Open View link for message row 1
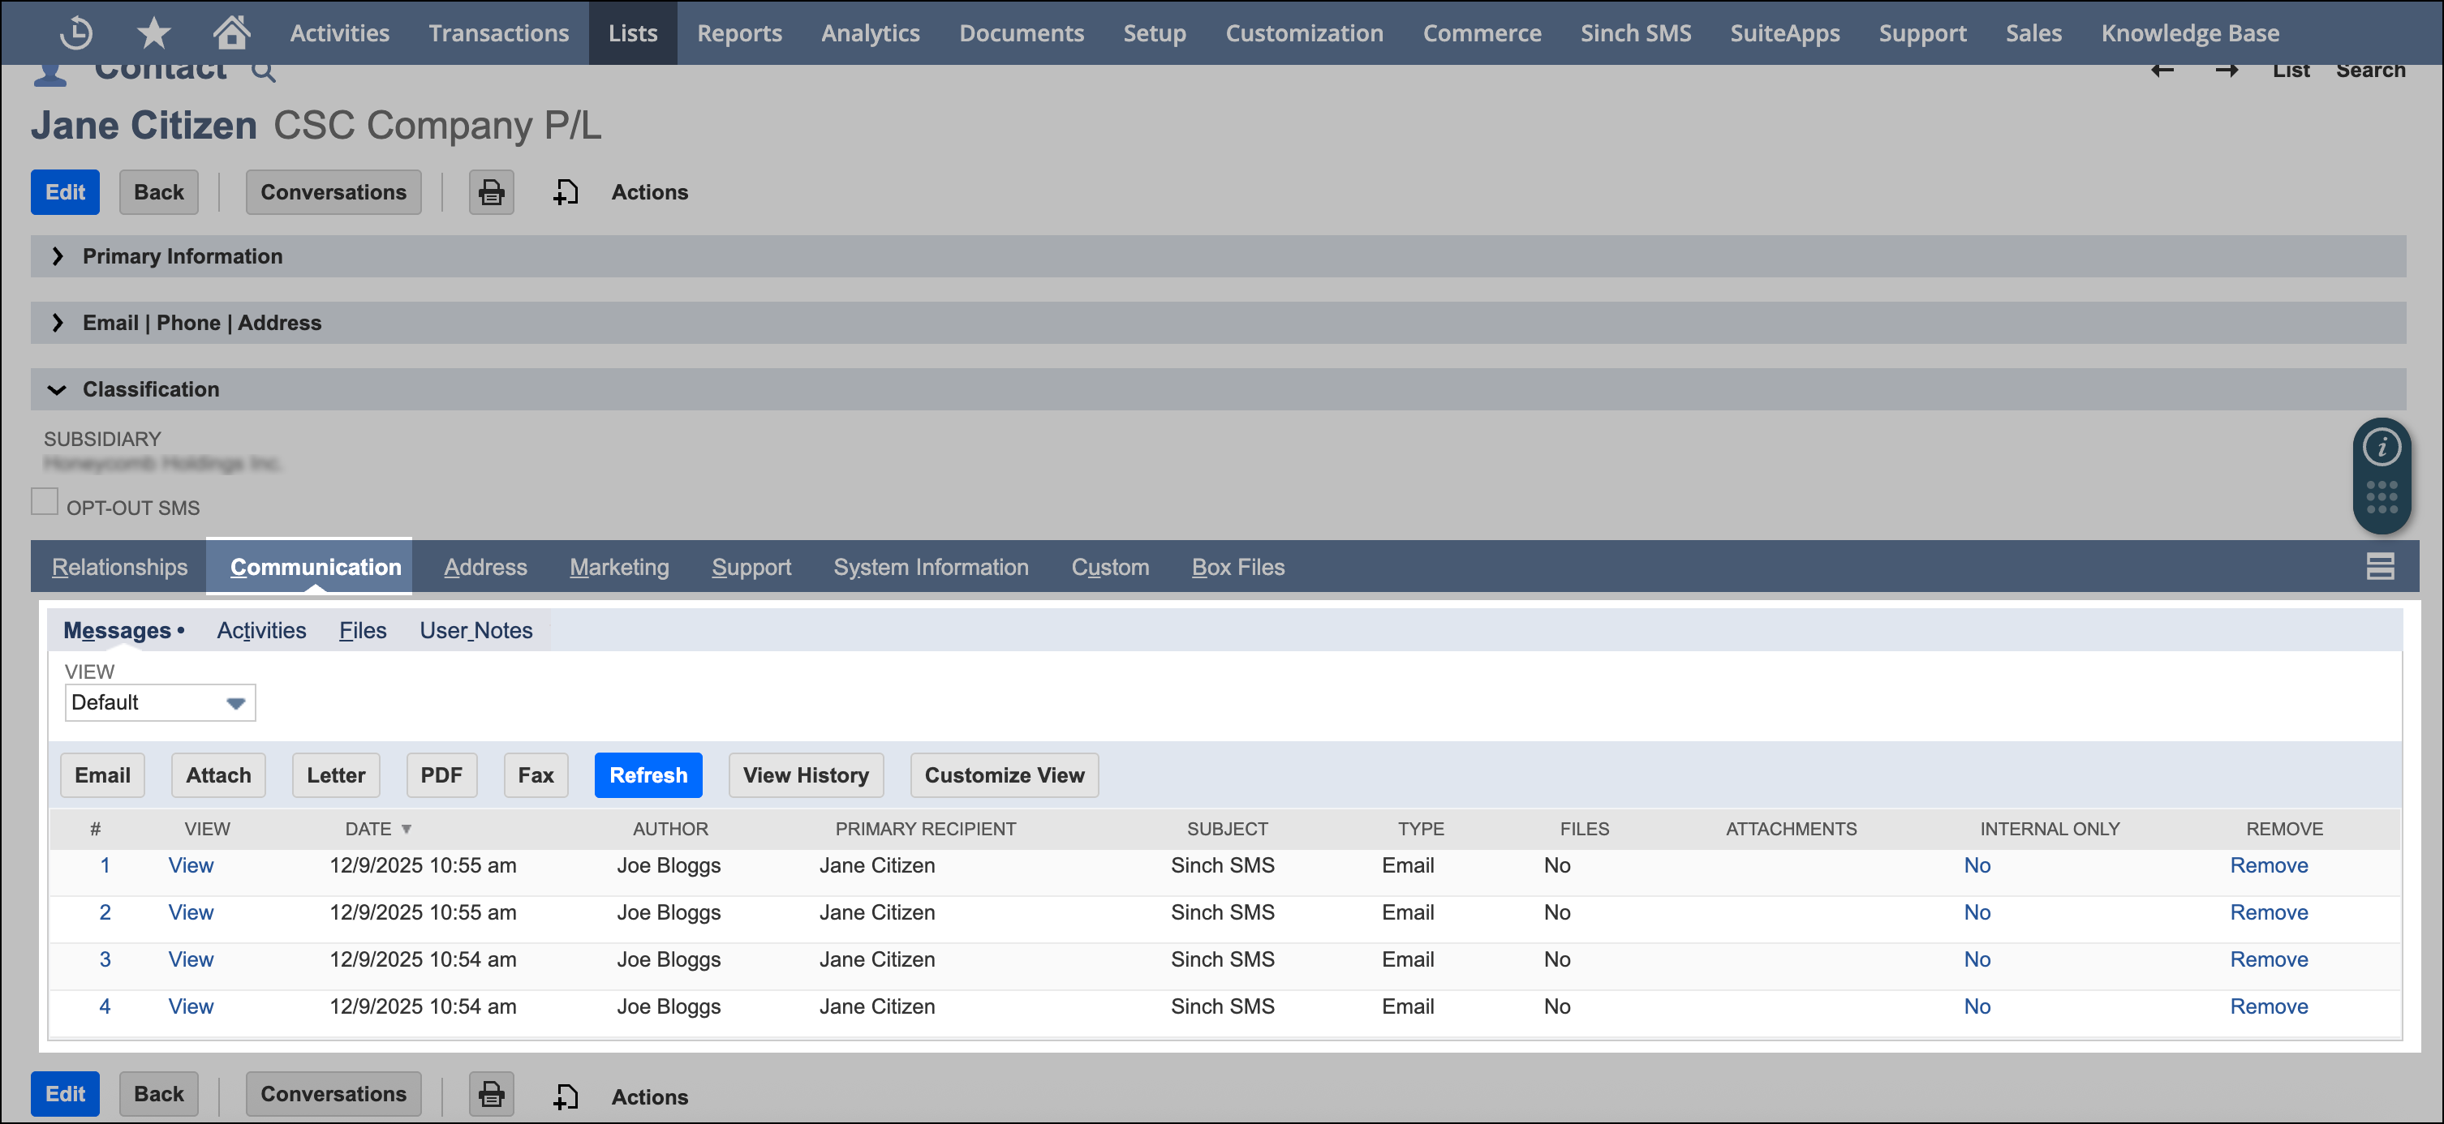Screen dimensions: 2444x1124 [191, 865]
